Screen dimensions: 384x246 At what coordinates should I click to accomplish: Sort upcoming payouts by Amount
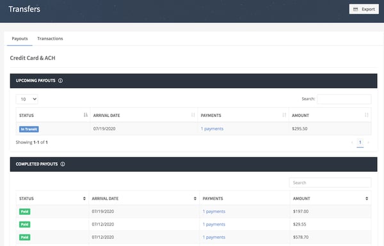[x=366, y=115]
